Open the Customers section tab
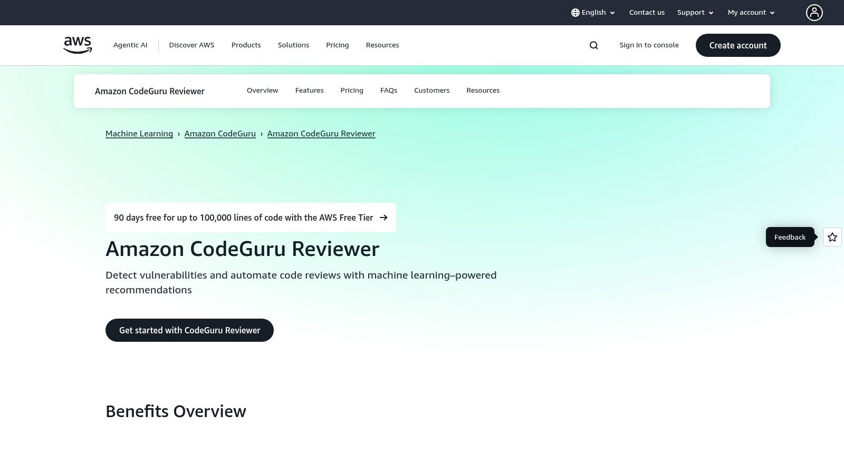Viewport: 844px width, 474px height. [431, 90]
